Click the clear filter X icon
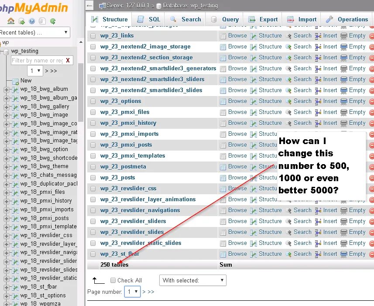This screenshot has width=374, height=306. 68,60
